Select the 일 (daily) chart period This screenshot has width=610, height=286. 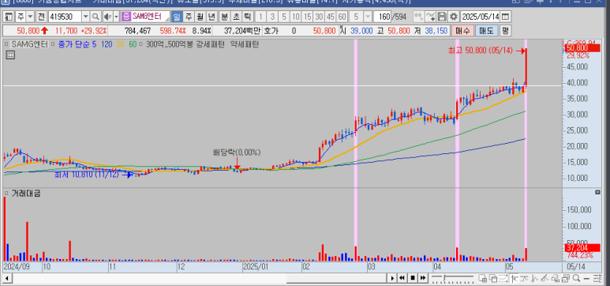click(177, 17)
